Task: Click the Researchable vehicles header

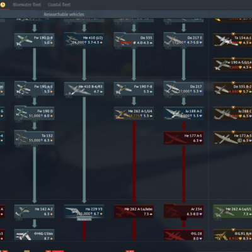Action: (64, 14)
